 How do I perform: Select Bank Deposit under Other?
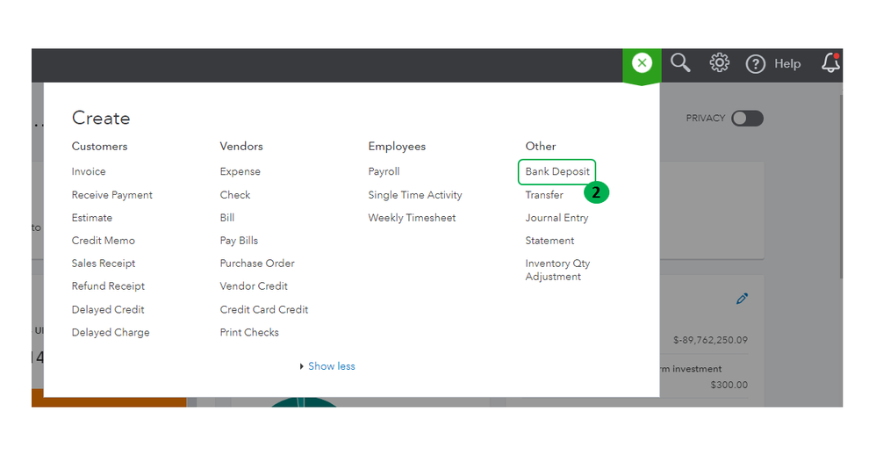tap(557, 172)
